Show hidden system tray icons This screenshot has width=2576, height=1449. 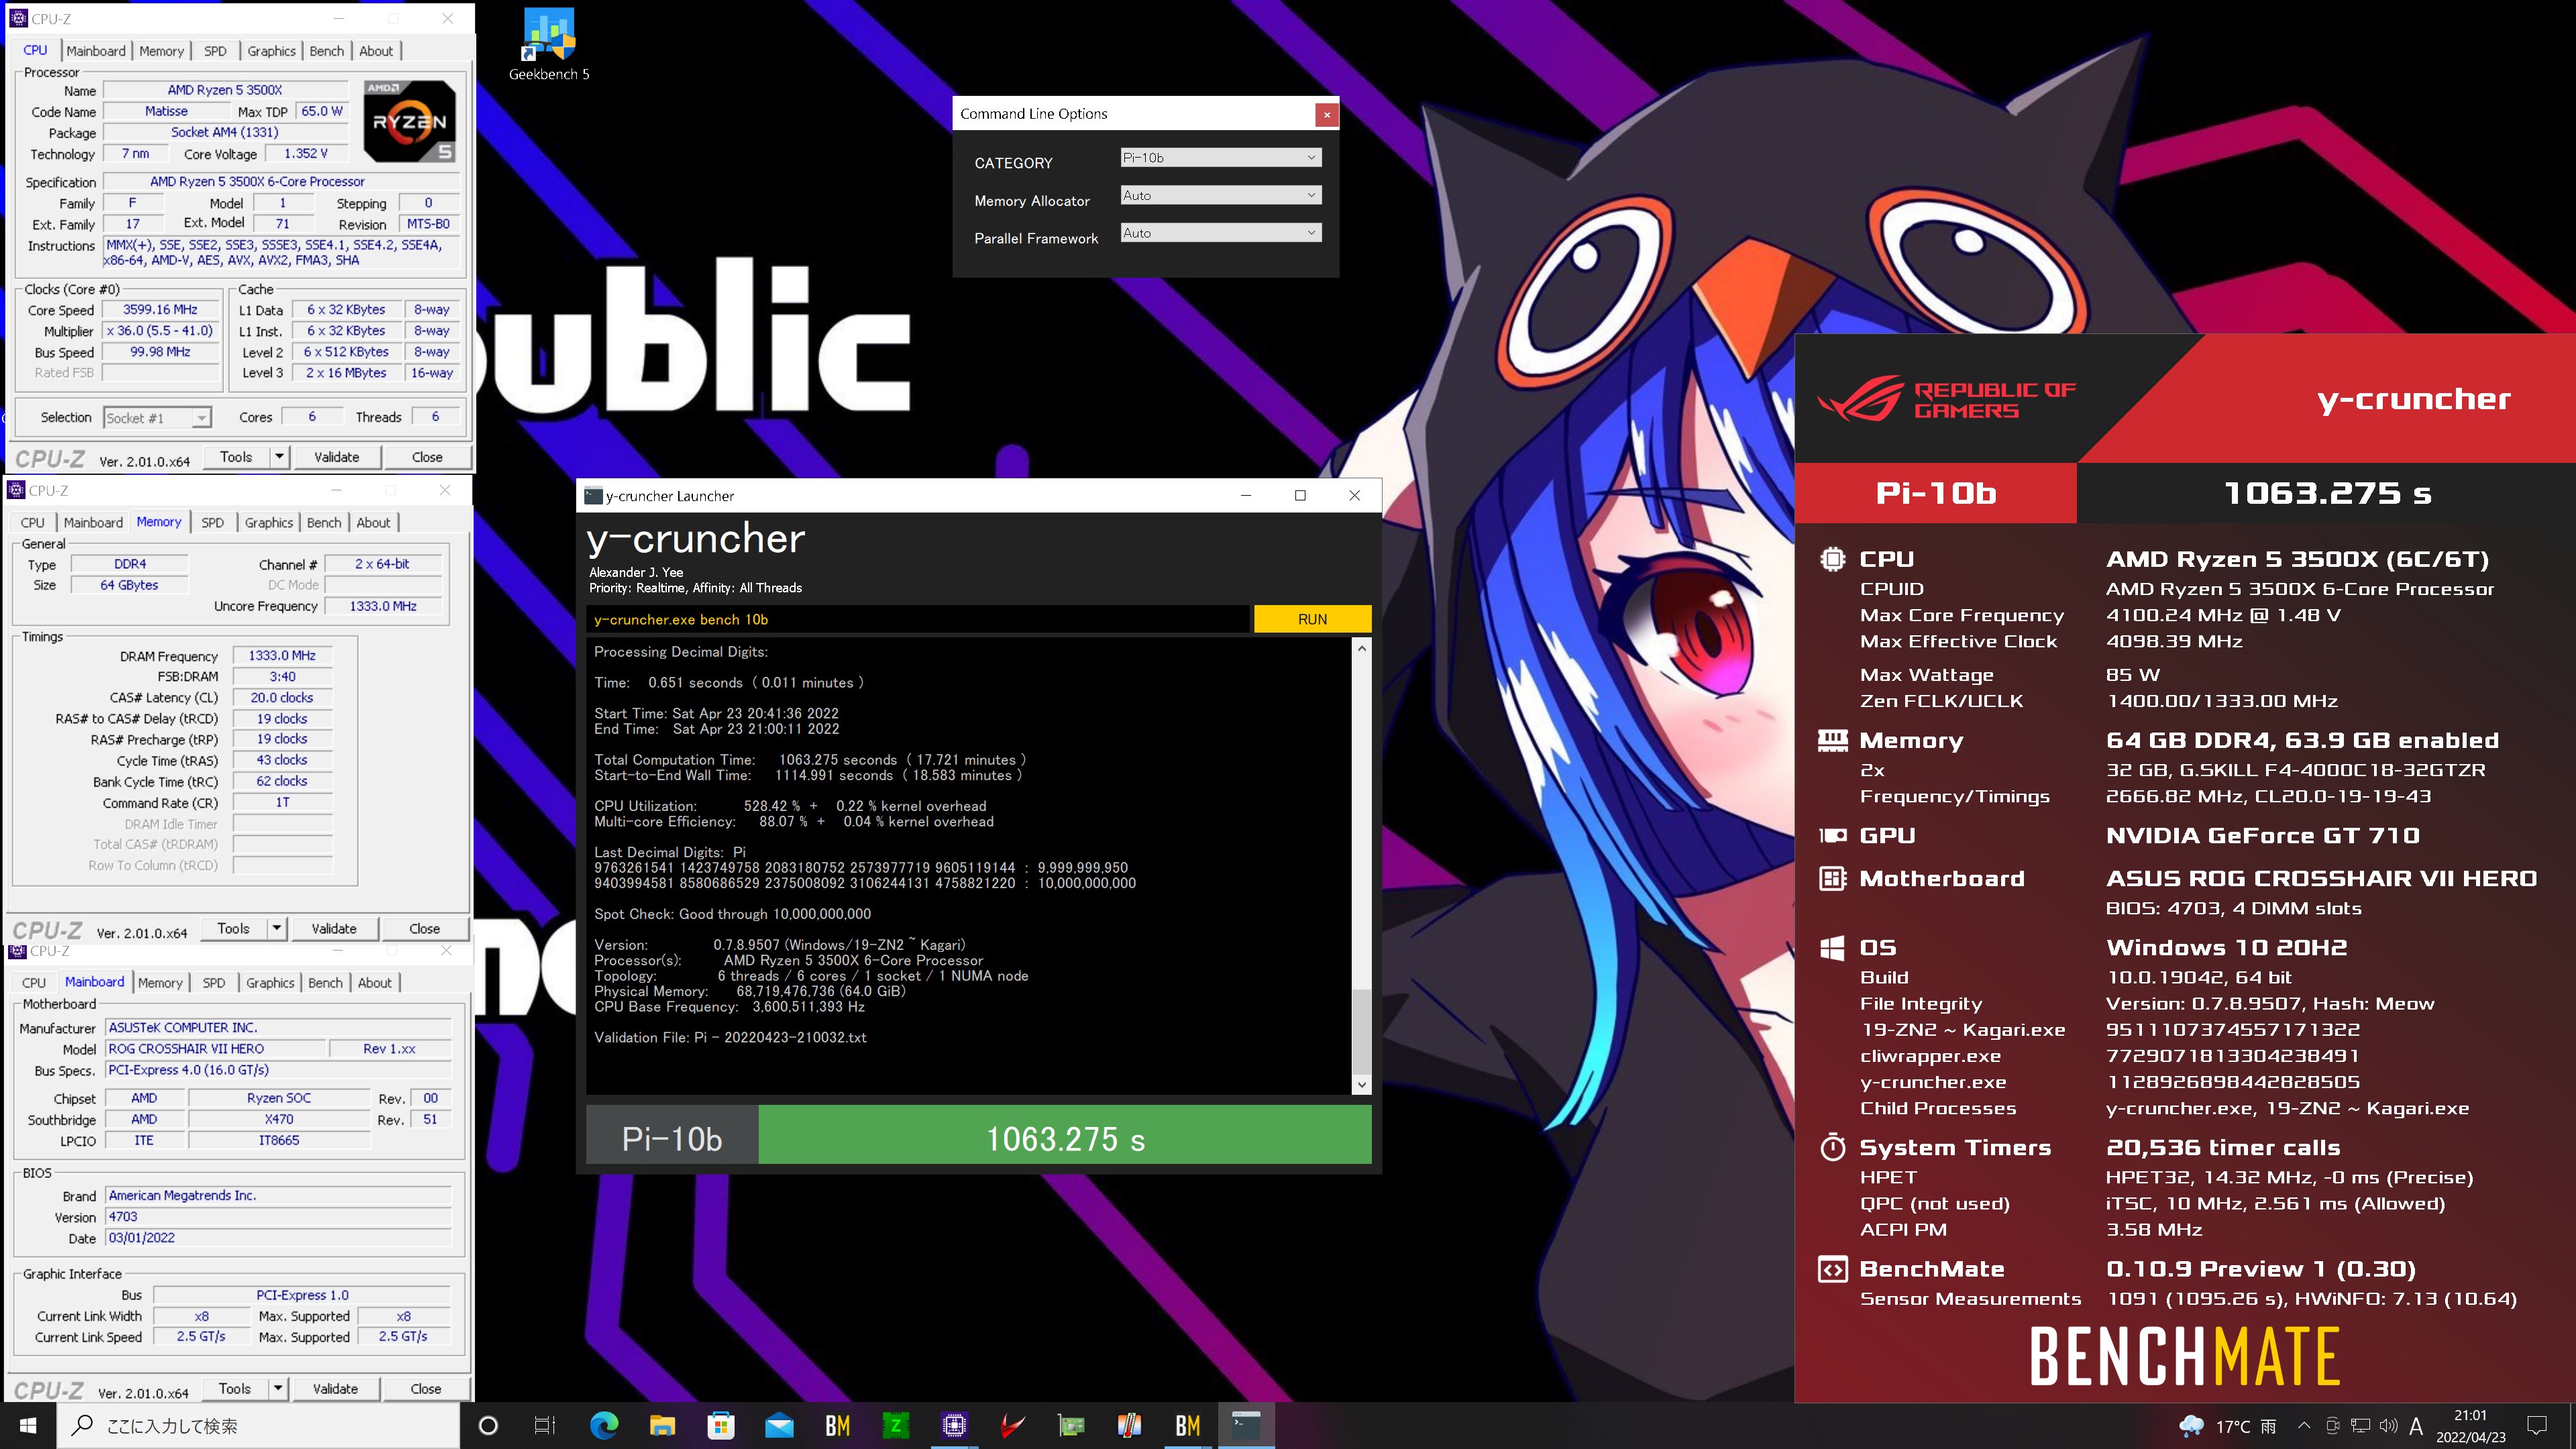(2304, 1426)
